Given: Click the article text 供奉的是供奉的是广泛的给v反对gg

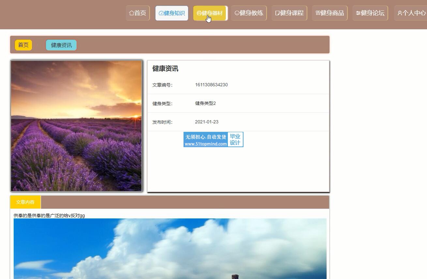Looking at the screenshot, I should tap(49, 216).
